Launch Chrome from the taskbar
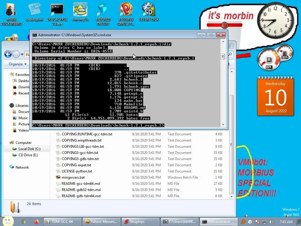Image resolution: width=301 pixels, height=226 pixels. [24, 222]
